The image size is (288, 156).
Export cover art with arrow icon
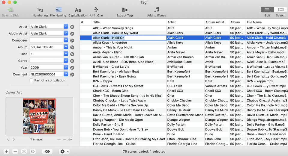[x=70, y=139]
